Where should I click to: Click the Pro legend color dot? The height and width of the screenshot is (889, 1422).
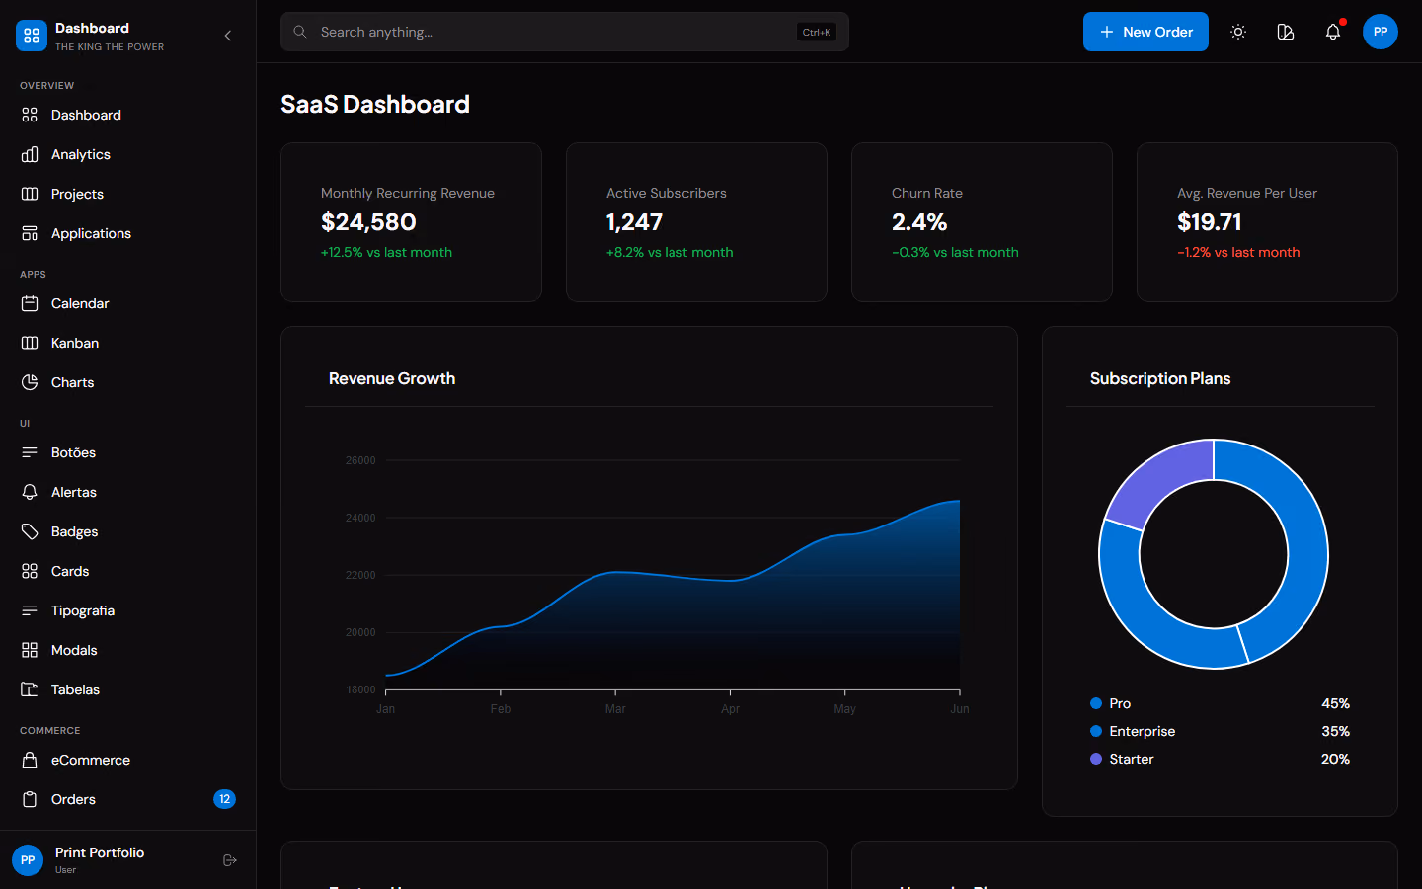click(x=1096, y=703)
